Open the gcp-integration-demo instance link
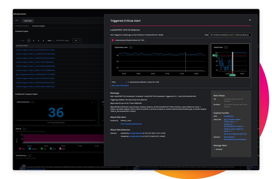 click(35, 74)
